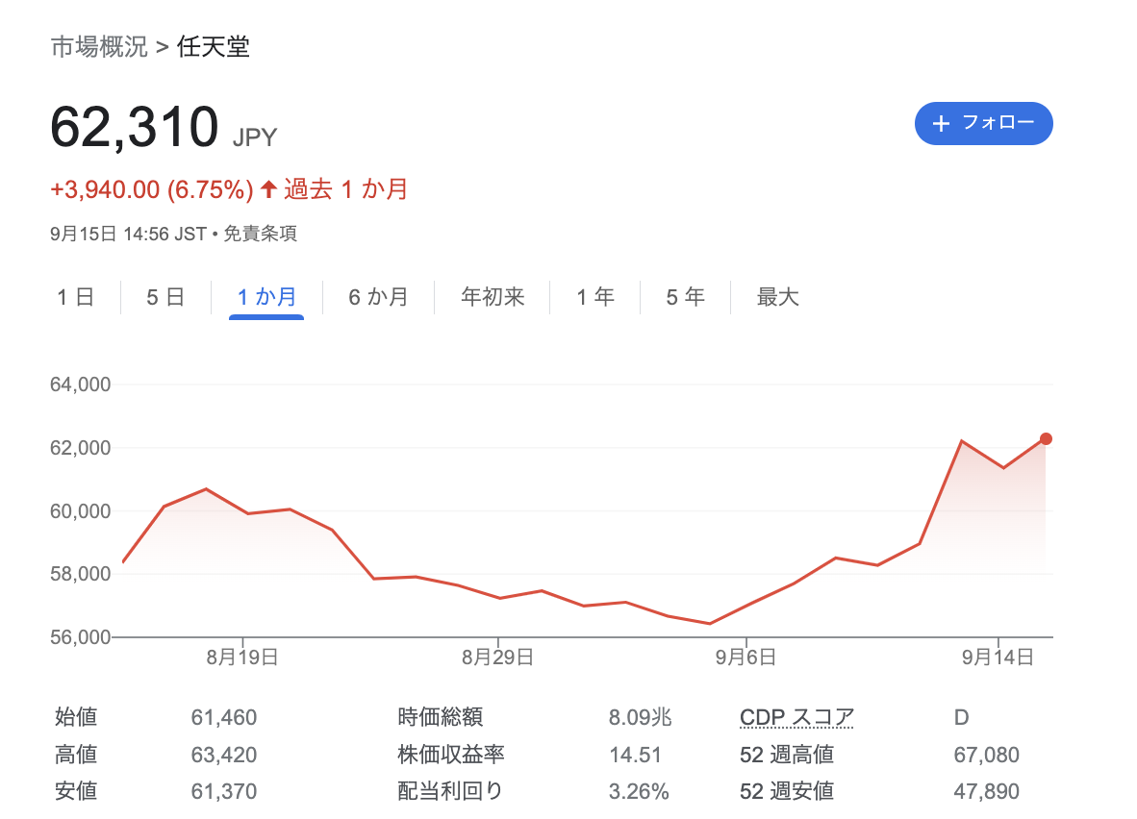Click the 過去 1 か月 label

pyautogui.click(x=345, y=189)
